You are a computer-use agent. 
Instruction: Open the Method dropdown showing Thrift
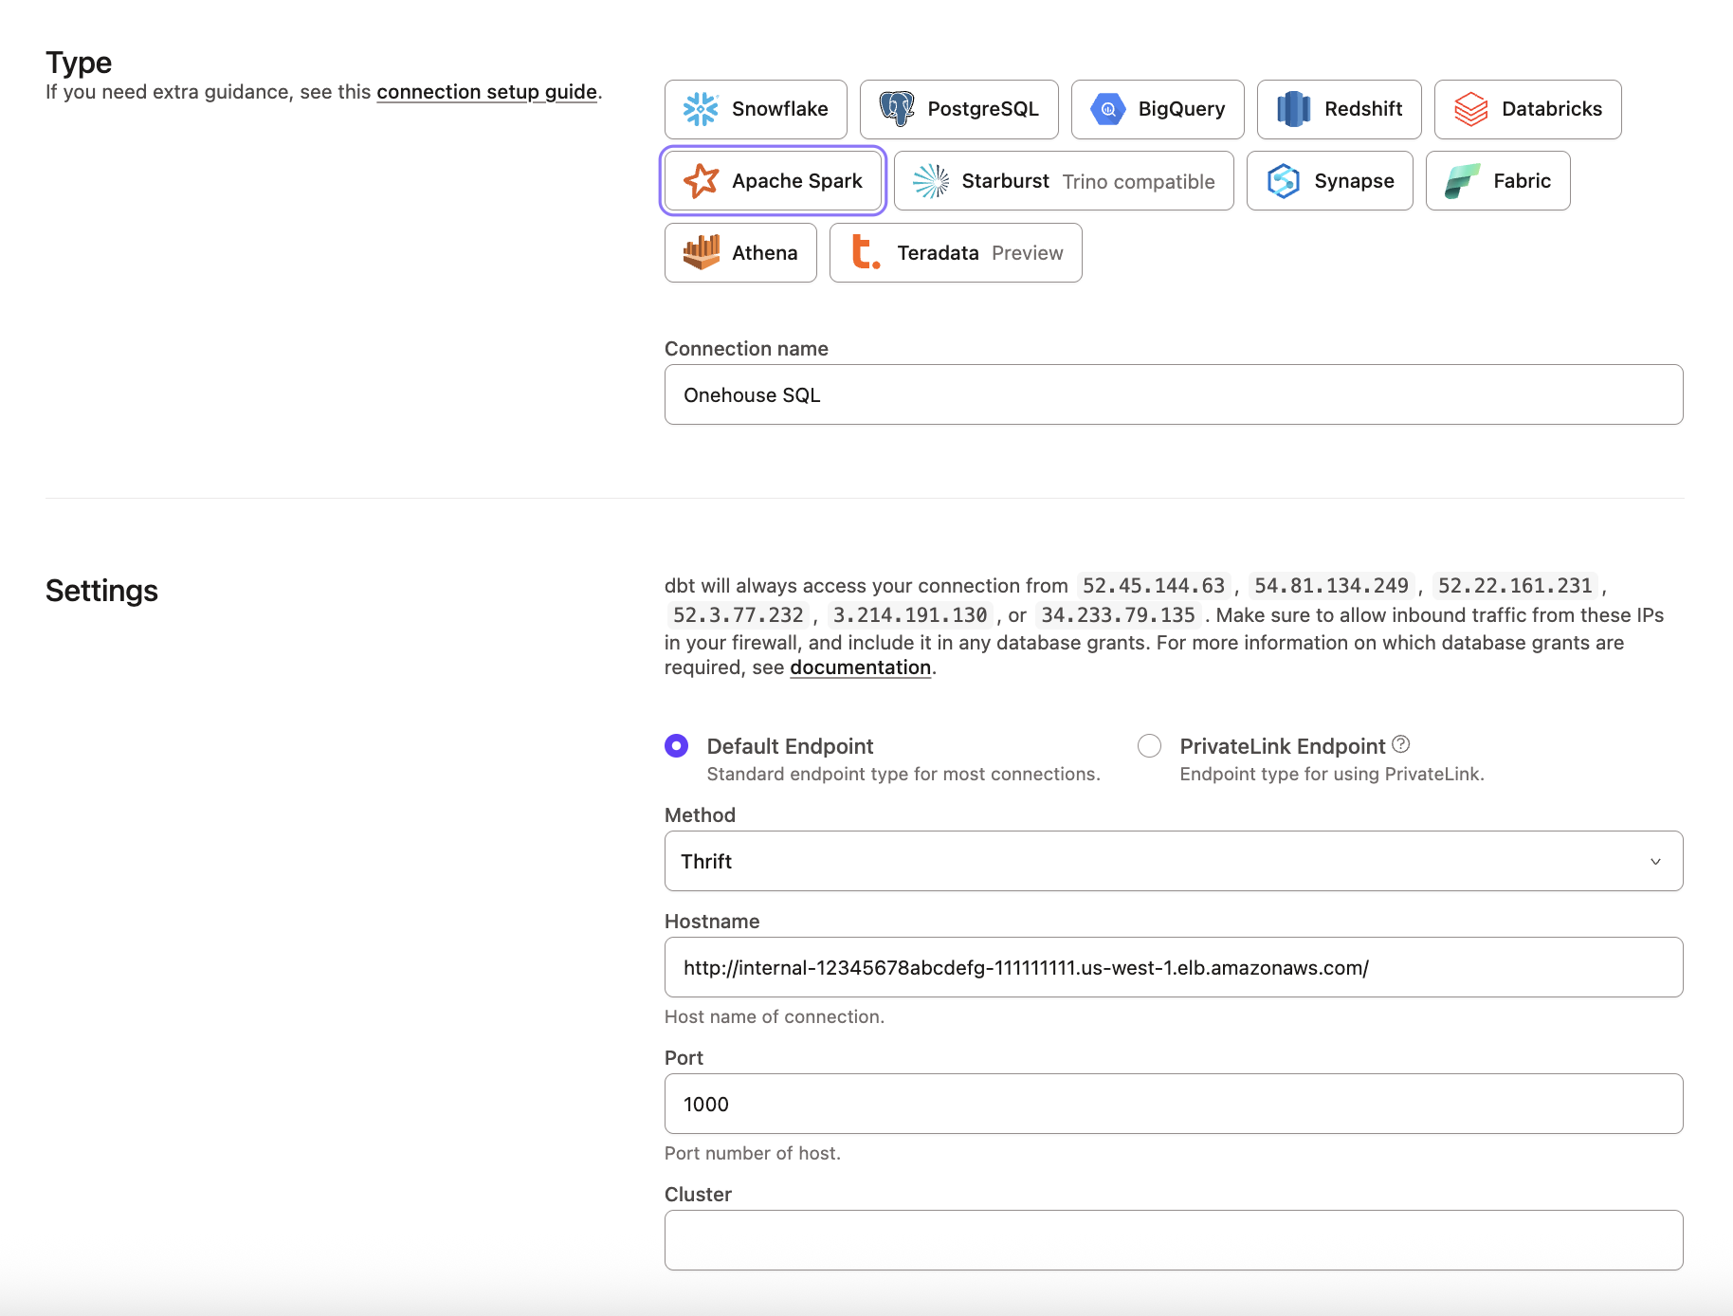(1173, 861)
